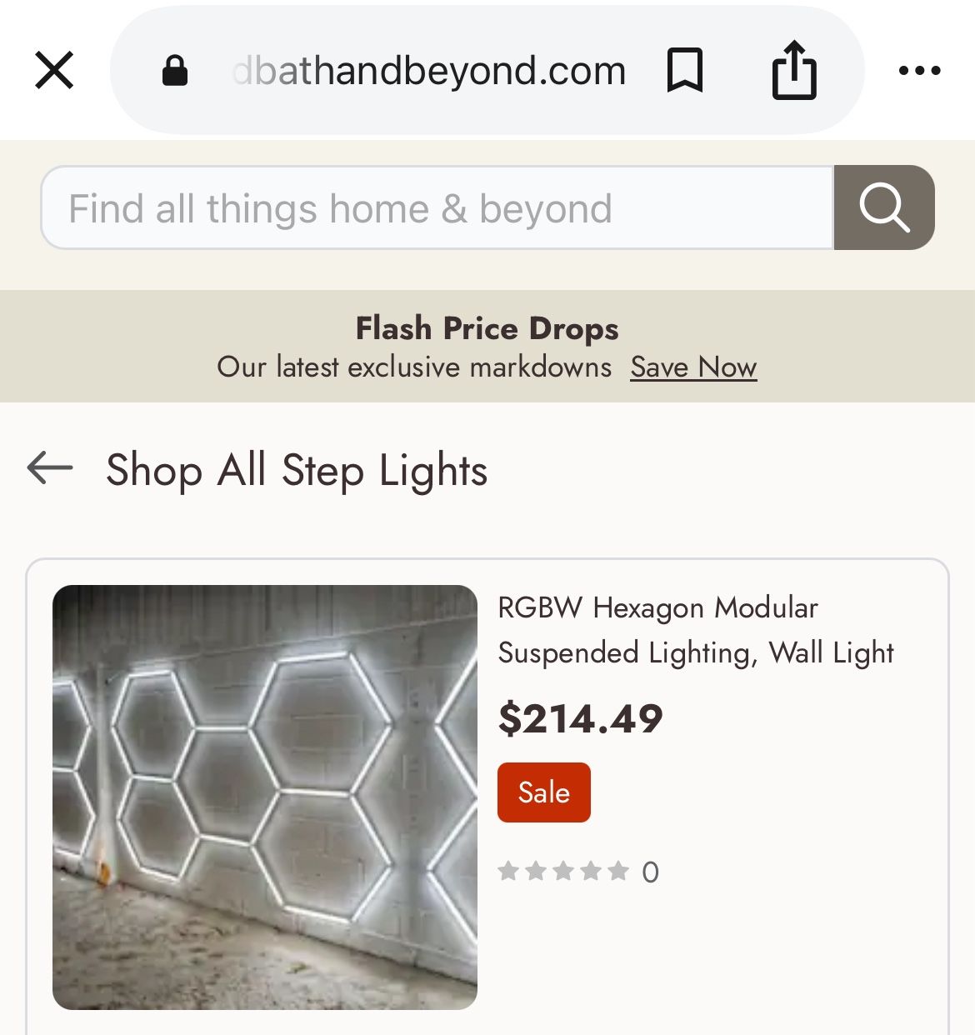Screen dimensions: 975x1035
Task: Tap the $214.49 price
Action: [580, 718]
